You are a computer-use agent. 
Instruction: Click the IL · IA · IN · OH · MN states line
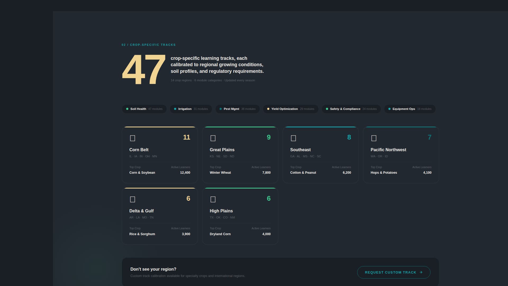click(143, 156)
